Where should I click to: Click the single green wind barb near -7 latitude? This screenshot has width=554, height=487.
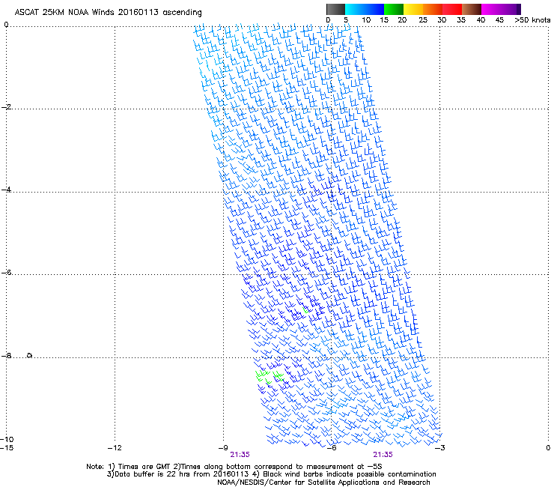305,310
